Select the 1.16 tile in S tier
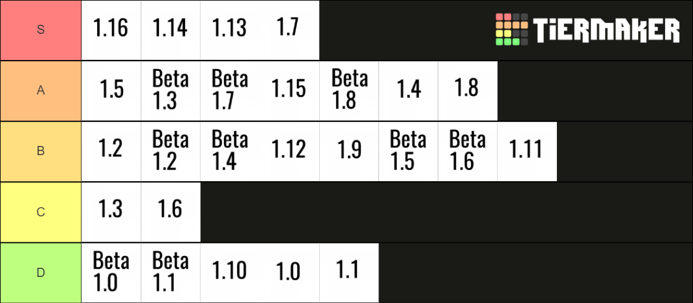 click(x=111, y=30)
